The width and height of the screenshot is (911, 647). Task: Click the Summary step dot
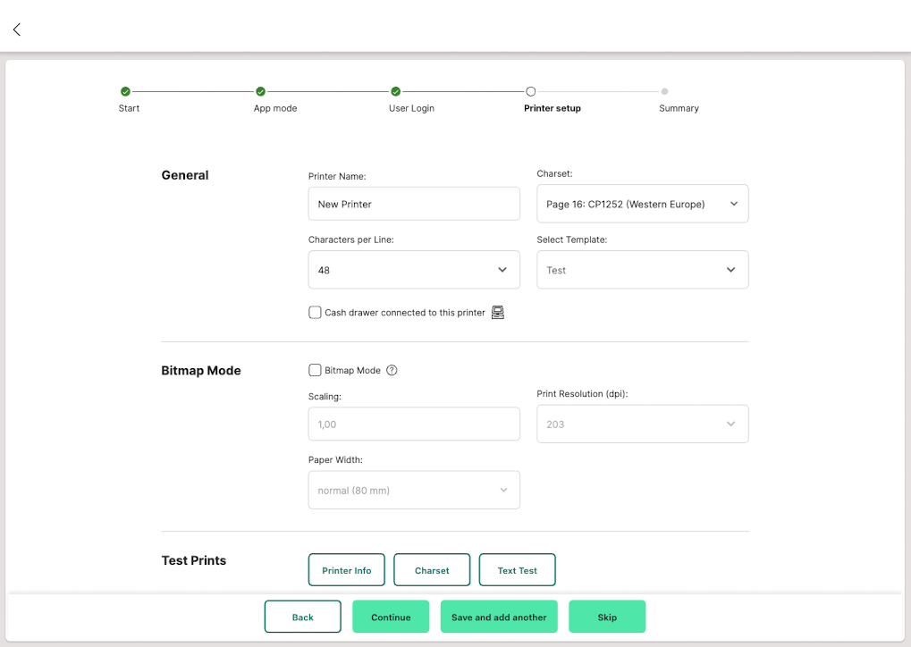click(x=664, y=91)
